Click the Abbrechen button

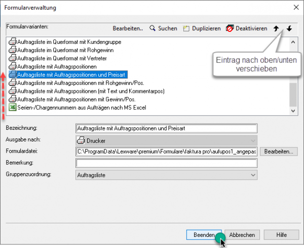click(x=242, y=235)
